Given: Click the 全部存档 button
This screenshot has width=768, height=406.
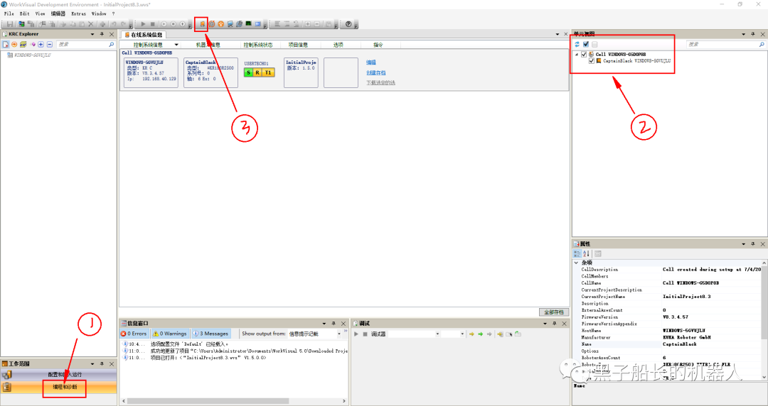Looking at the screenshot, I should point(553,312).
